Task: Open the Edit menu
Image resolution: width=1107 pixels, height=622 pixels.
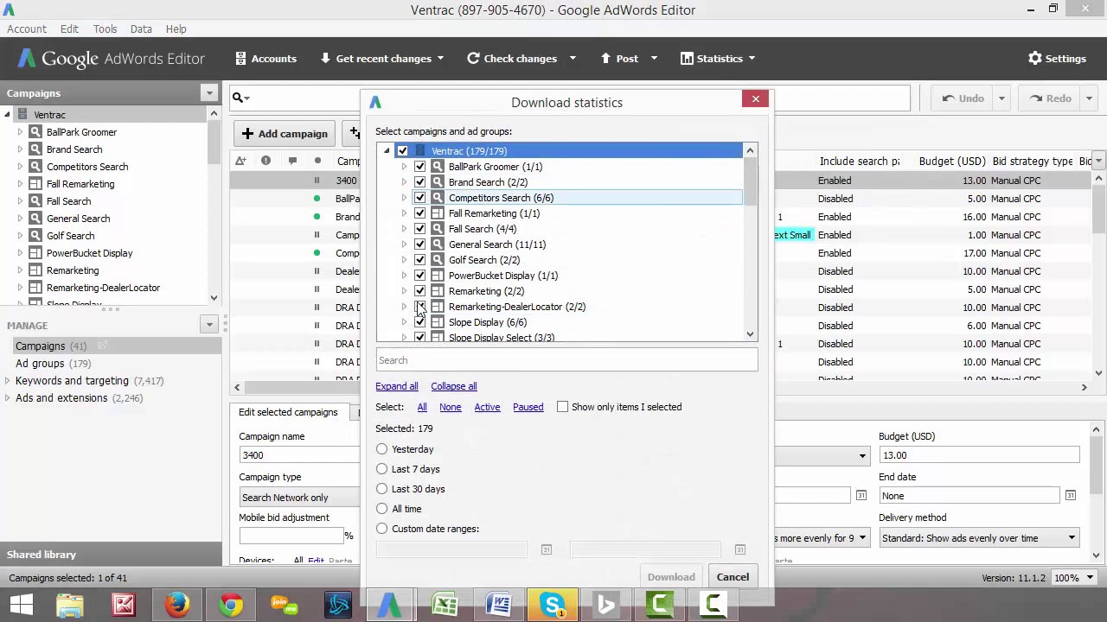Action: [69, 29]
